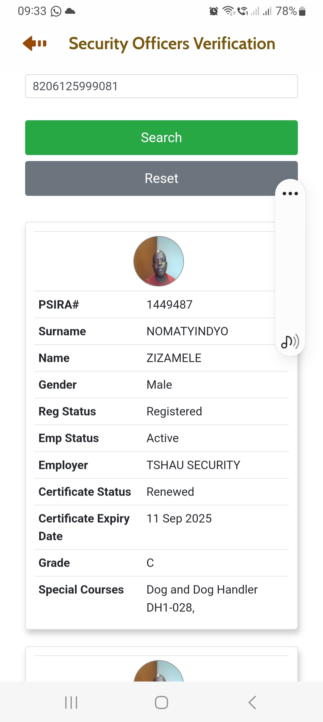This screenshot has width=323, height=722.
Task: Tap the Android home button
Action: [x=161, y=703]
